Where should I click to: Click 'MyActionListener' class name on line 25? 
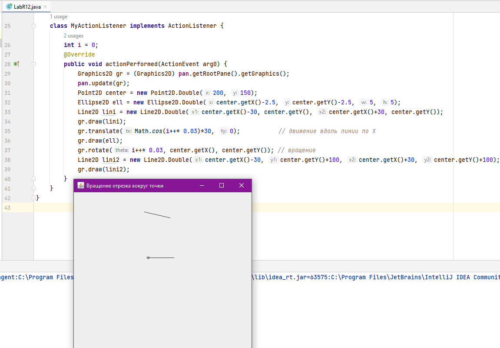[x=98, y=26]
